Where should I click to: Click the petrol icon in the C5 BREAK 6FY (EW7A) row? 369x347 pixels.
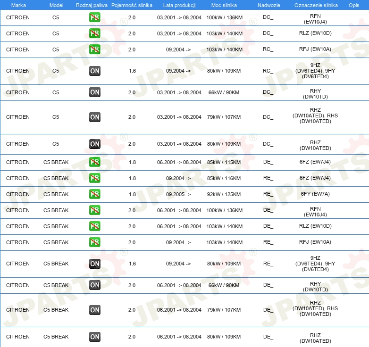[94, 194]
